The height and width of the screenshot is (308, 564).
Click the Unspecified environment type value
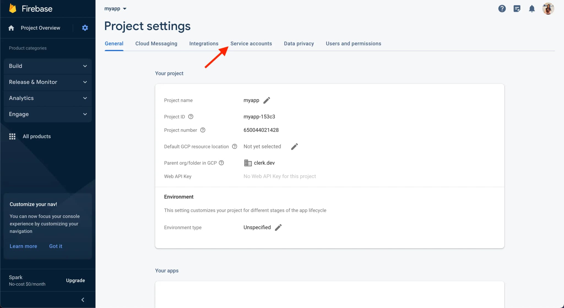(x=257, y=227)
